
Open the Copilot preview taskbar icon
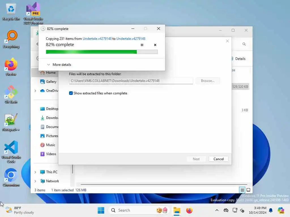281,210
